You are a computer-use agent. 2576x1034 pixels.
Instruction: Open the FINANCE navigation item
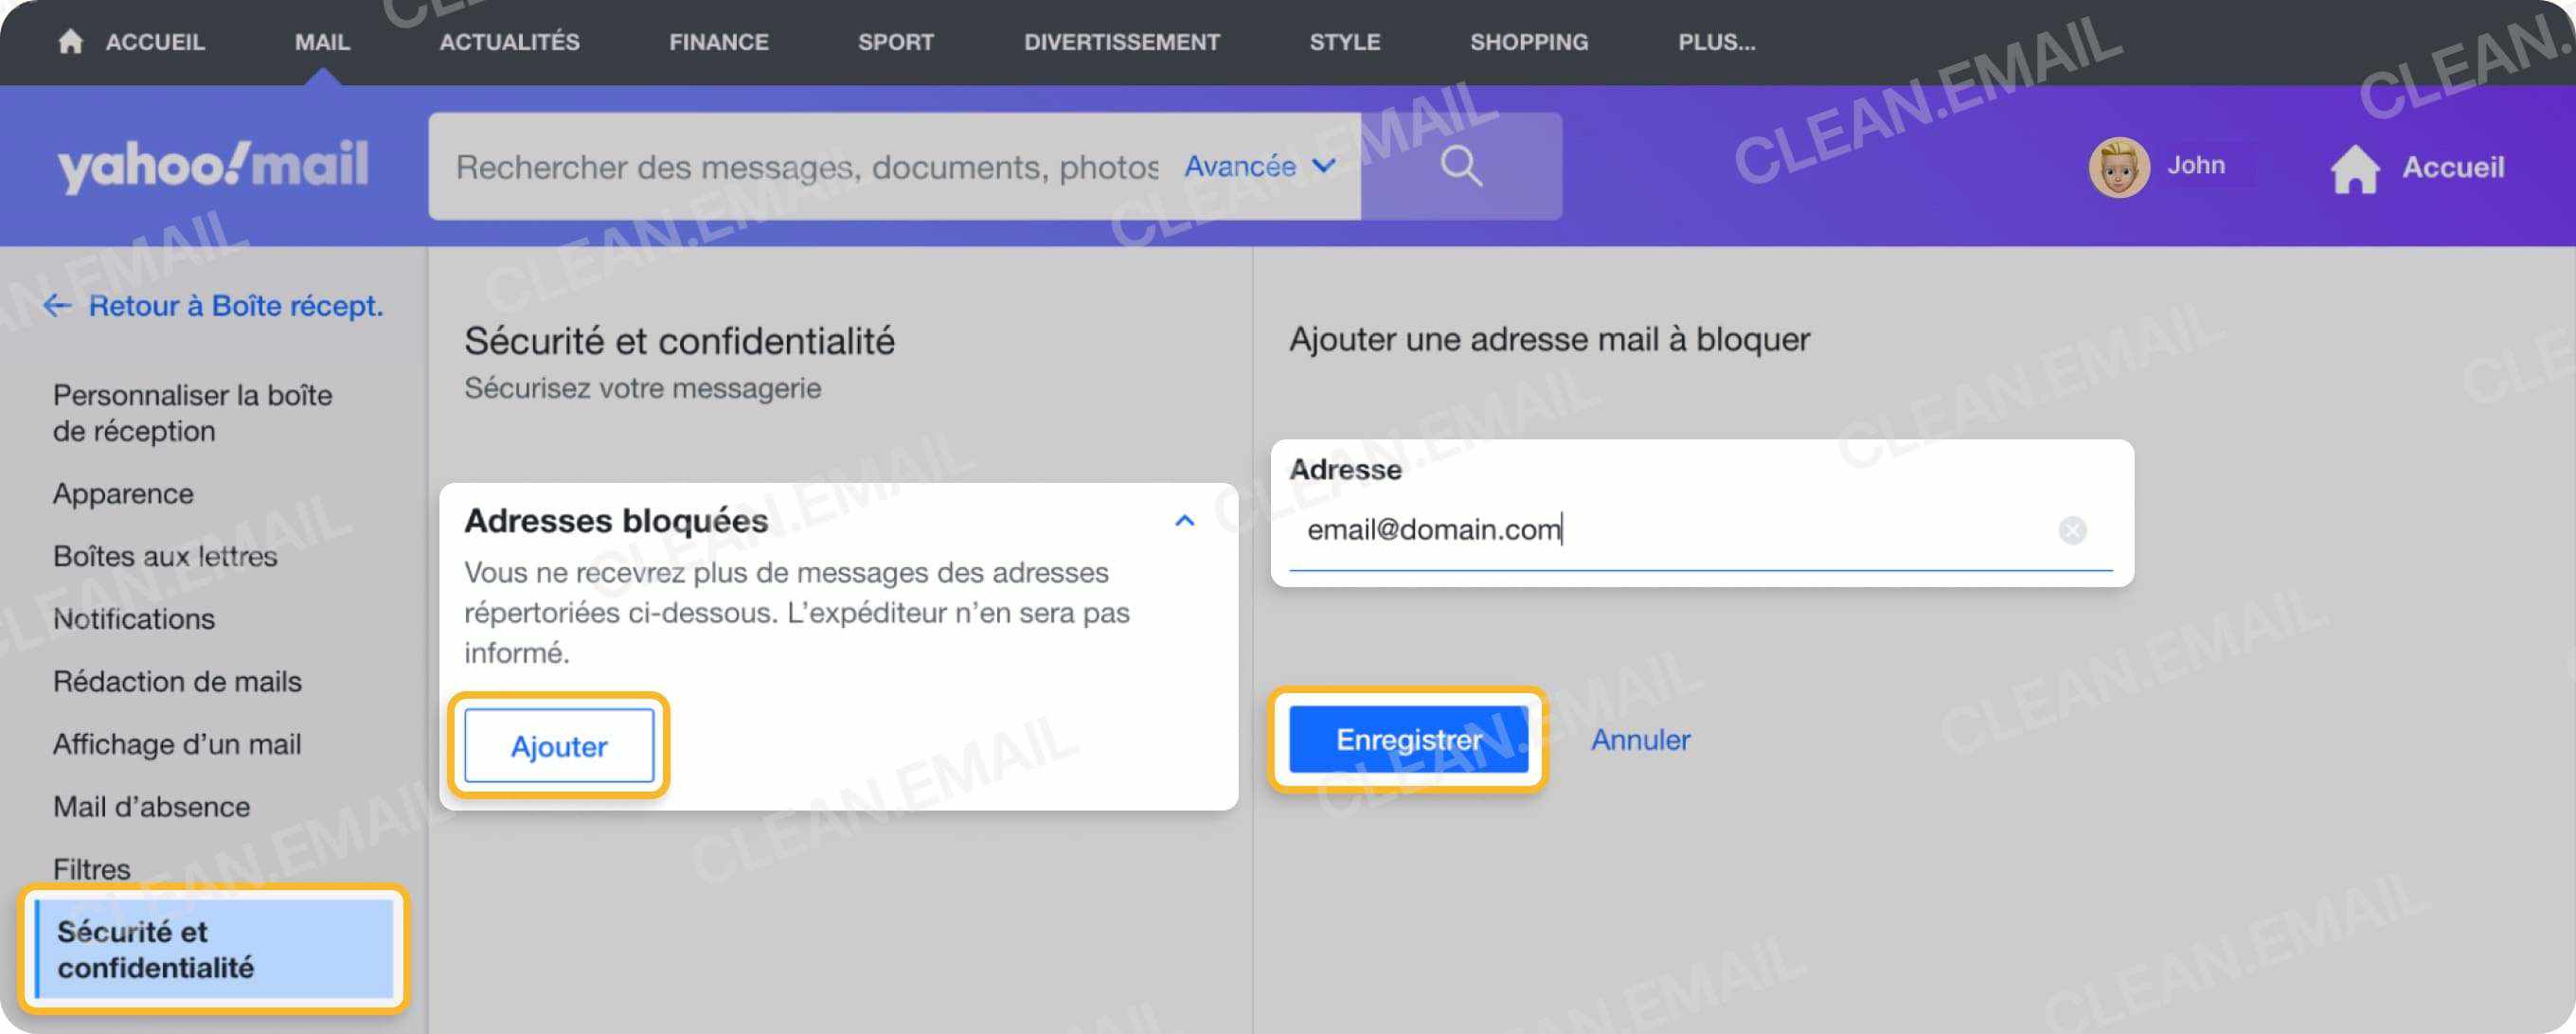[718, 42]
